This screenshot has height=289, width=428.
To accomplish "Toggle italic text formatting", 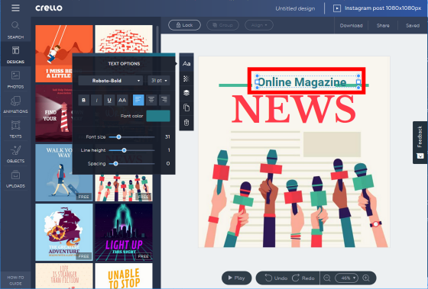I will 96,100.
